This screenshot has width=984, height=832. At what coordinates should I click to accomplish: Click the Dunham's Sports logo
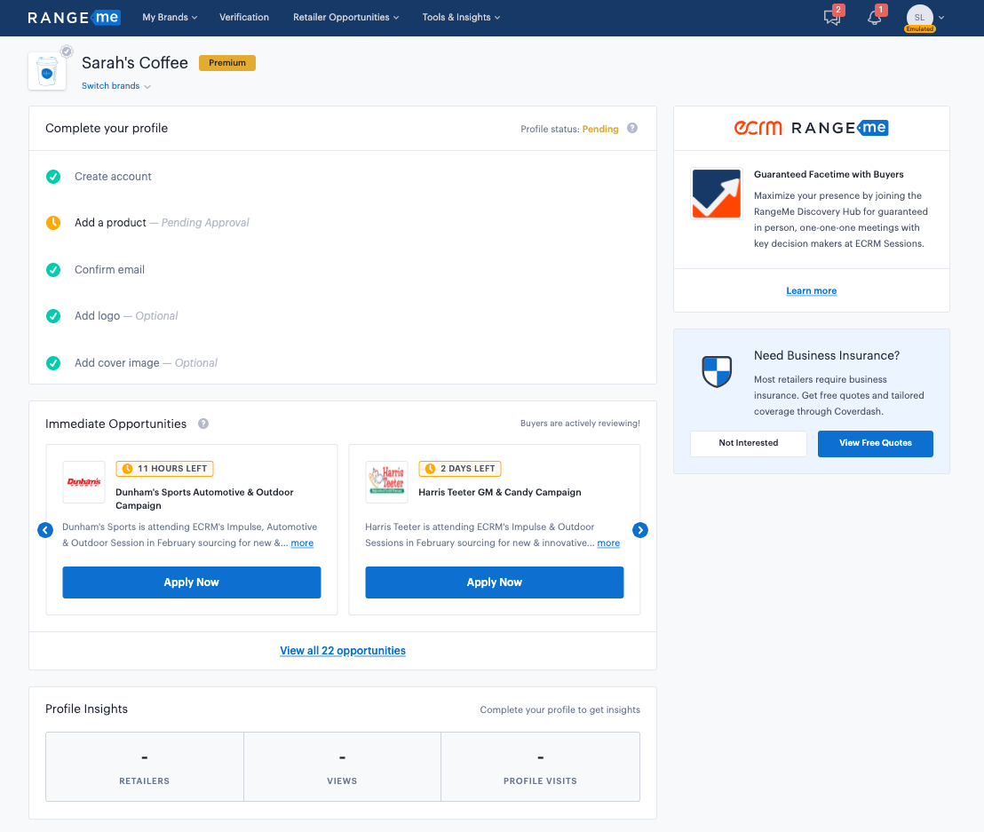pos(84,482)
